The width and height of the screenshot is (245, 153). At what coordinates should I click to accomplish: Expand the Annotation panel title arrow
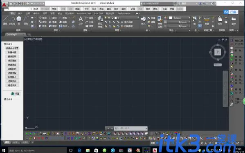coord(89,30)
